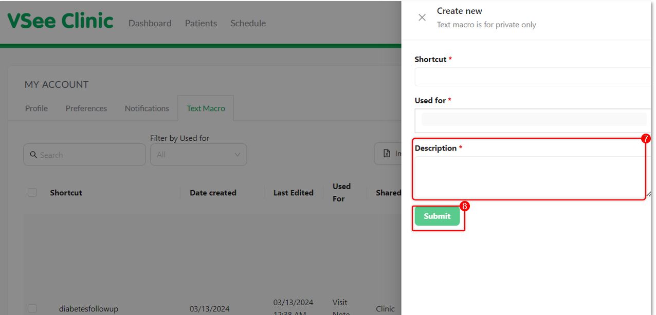Open the Used for selection field
Image resolution: width=656 pixels, height=315 pixels.
[x=534, y=121]
